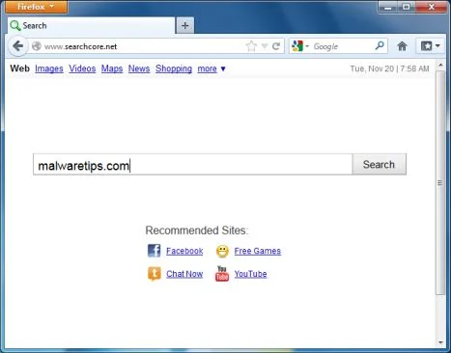451x353 pixels.
Task: Open the News search category
Action: tap(139, 68)
